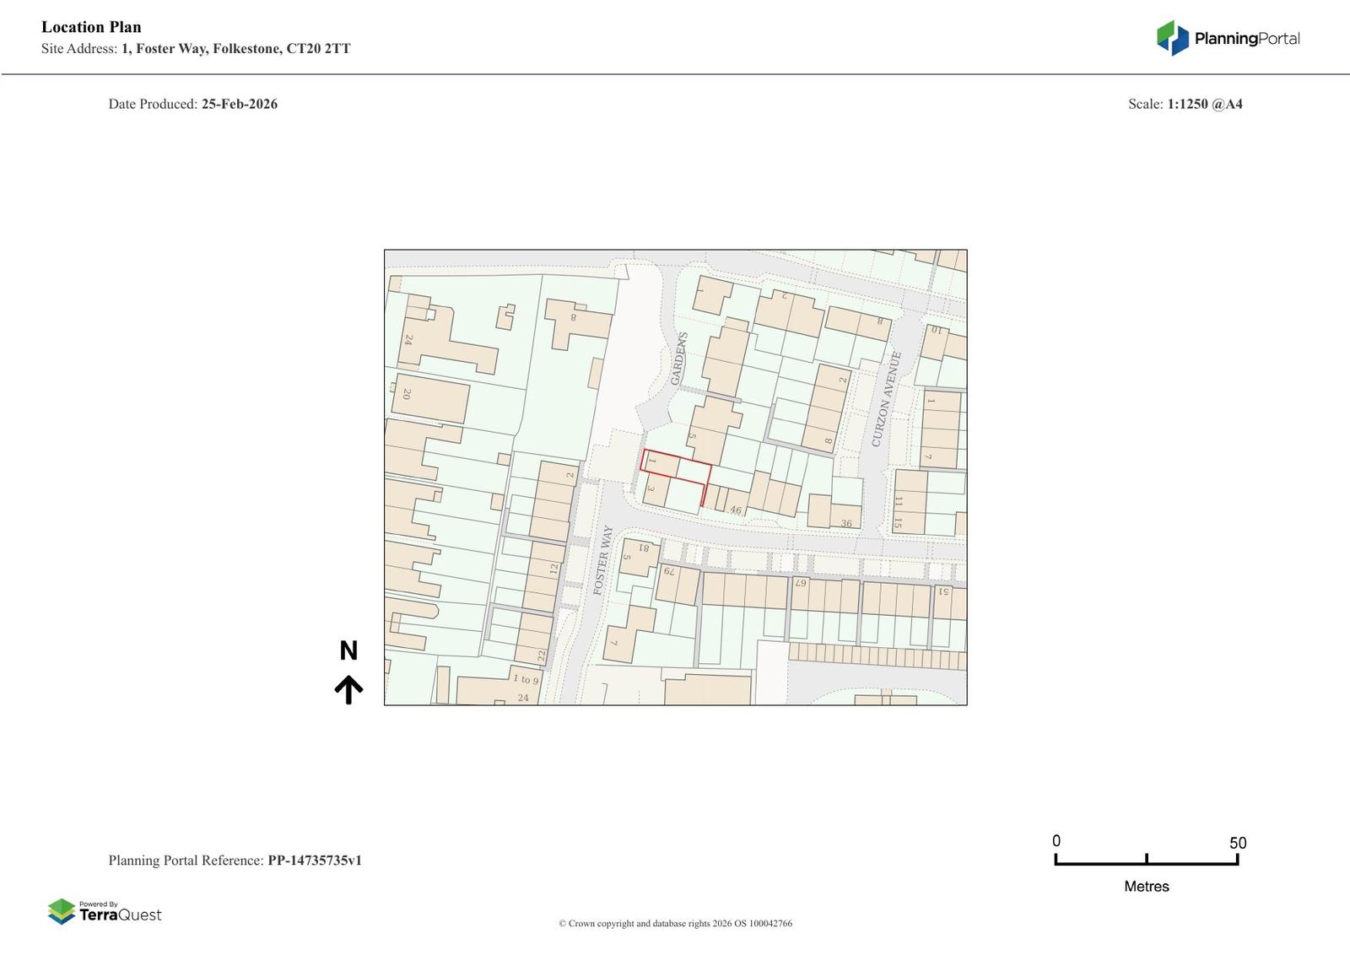Select reference number PP-14735735v1
1350x955 pixels.
click(x=314, y=861)
